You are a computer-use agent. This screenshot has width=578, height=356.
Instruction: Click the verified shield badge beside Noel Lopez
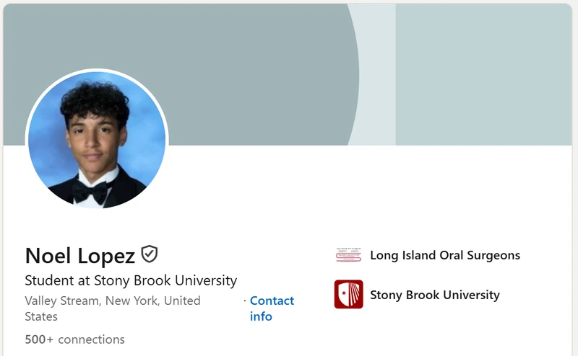150,254
